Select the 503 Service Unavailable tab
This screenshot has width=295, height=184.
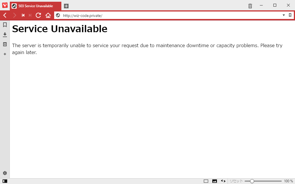35,6
